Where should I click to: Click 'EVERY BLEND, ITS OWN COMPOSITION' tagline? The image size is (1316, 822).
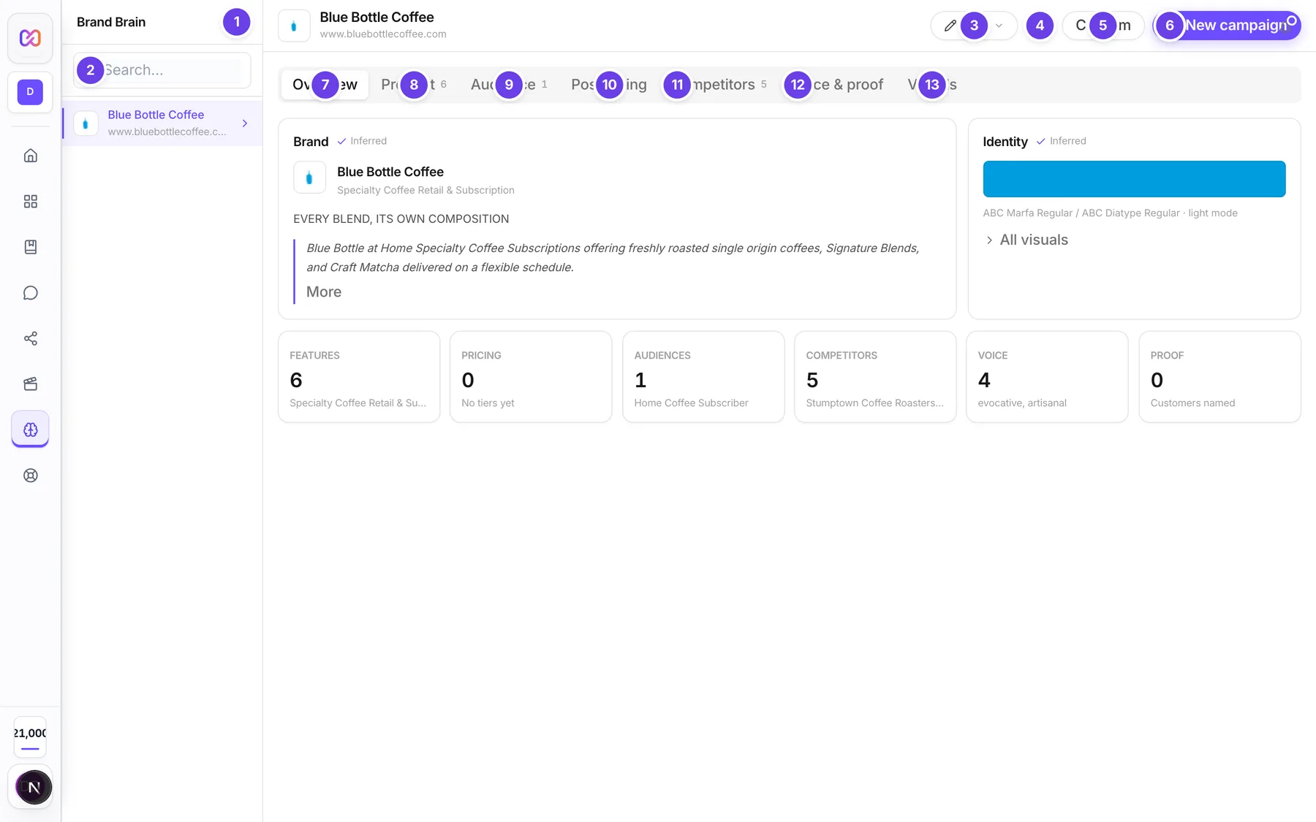coord(401,219)
